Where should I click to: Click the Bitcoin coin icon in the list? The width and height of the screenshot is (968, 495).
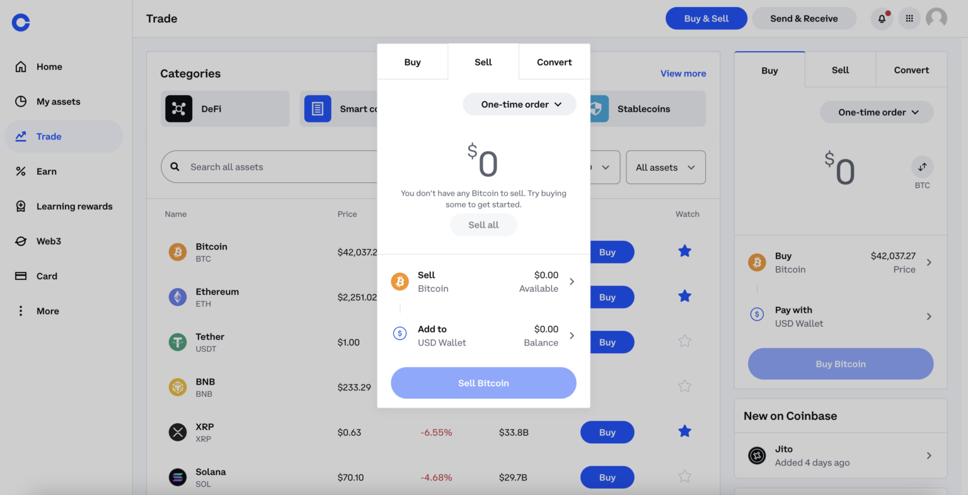pos(178,252)
